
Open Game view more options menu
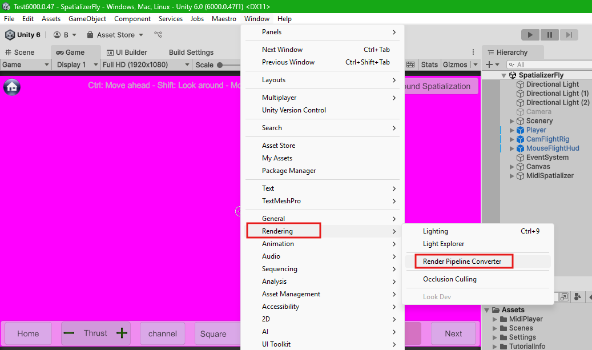(473, 52)
